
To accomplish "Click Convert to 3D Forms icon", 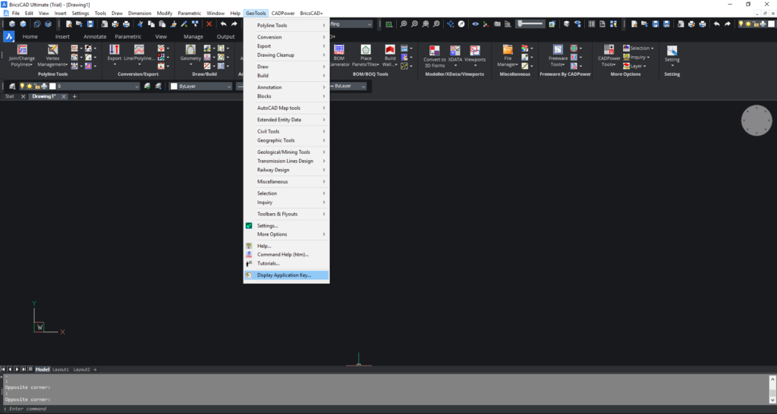I will point(435,51).
